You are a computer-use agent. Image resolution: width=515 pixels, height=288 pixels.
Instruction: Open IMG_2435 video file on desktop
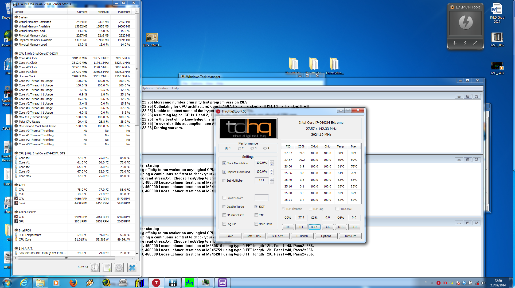click(x=497, y=68)
